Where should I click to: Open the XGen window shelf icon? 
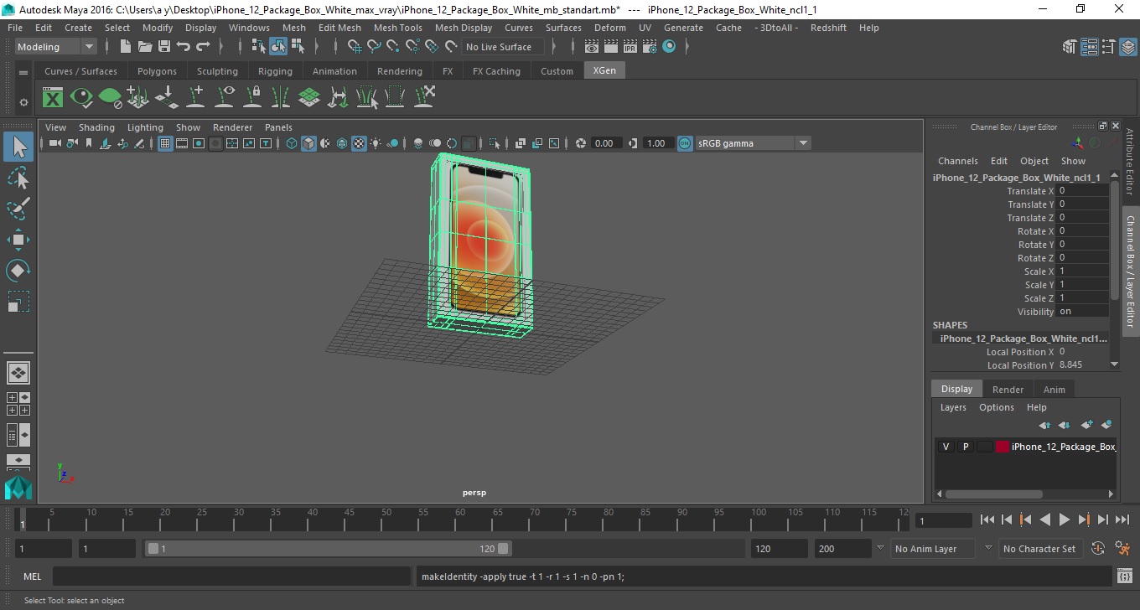point(53,98)
